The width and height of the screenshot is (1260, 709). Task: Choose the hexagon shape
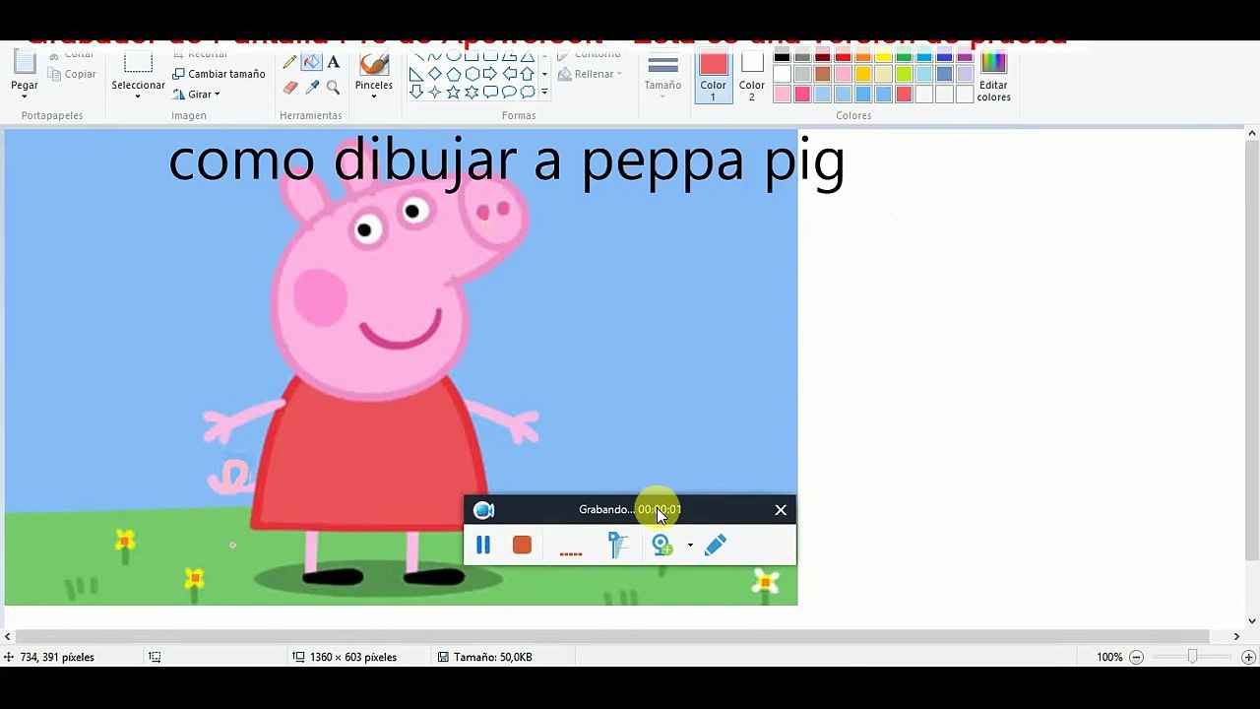(x=472, y=74)
